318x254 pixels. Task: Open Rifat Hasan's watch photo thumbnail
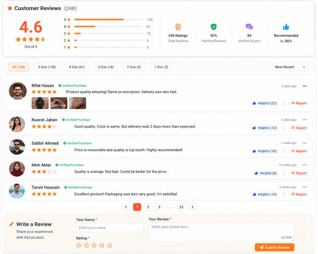coord(40,103)
